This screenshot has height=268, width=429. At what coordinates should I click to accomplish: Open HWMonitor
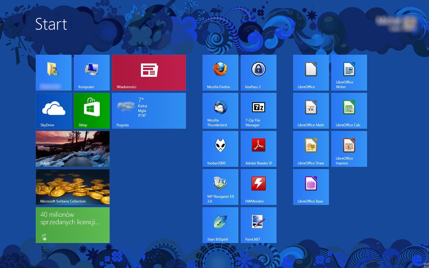(x=259, y=187)
